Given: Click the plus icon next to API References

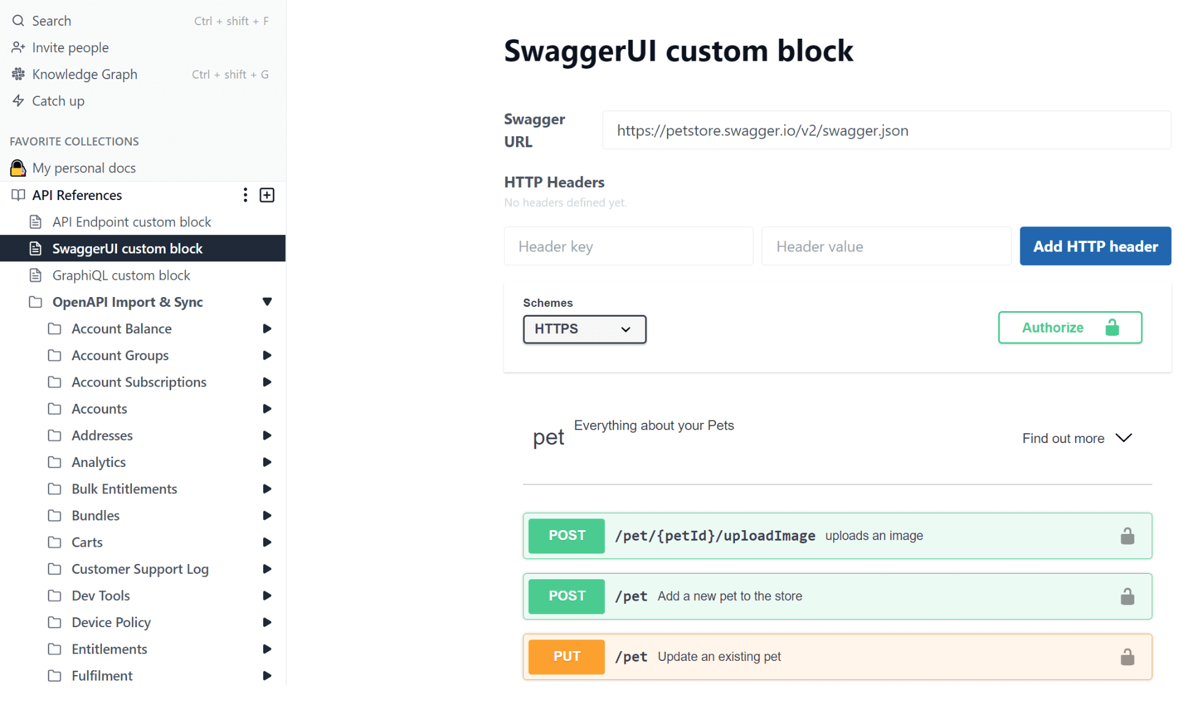Looking at the screenshot, I should point(267,195).
